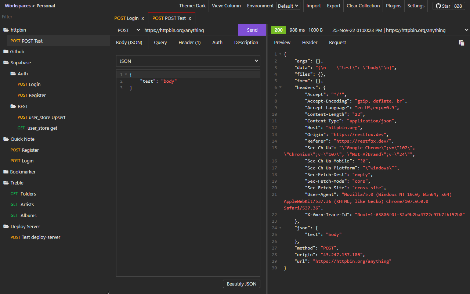The height and width of the screenshot is (294, 470).
Task: Close the POST Login tab
Action: [142, 18]
